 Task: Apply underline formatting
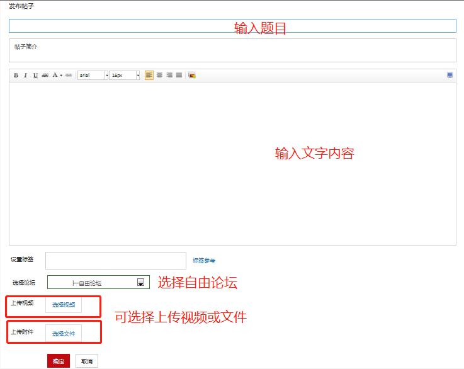pyautogui.click(x=35, y=76)
